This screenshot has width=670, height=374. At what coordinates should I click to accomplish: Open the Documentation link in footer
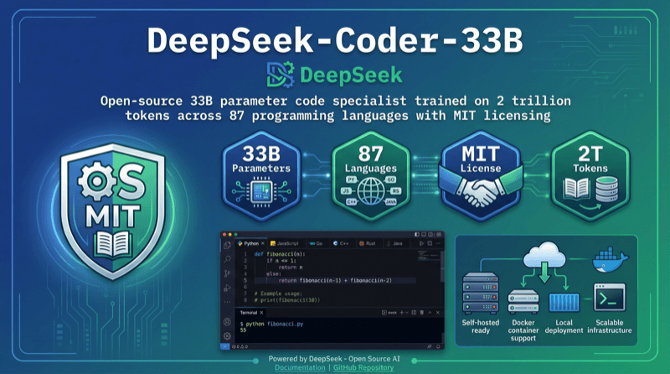point(300,367)
